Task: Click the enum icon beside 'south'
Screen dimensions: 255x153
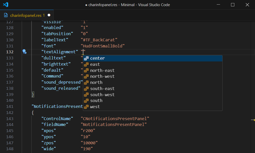Action: click(86, 101)
